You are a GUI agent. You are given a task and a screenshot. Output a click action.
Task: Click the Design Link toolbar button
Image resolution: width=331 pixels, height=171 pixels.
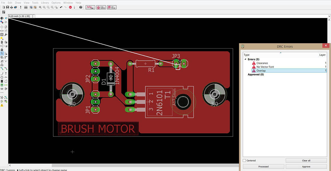pyautogui.click(x=90, y=7)
